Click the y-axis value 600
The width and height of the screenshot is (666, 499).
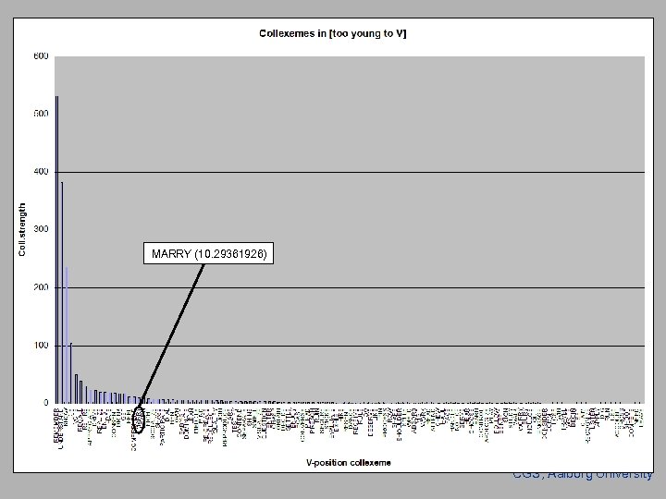[x=41, y=56]
